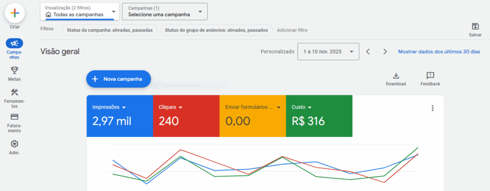This screenshot has height=191, width=490.
Task: Go to previous date period arrow
Action: [x=367, y=52]
